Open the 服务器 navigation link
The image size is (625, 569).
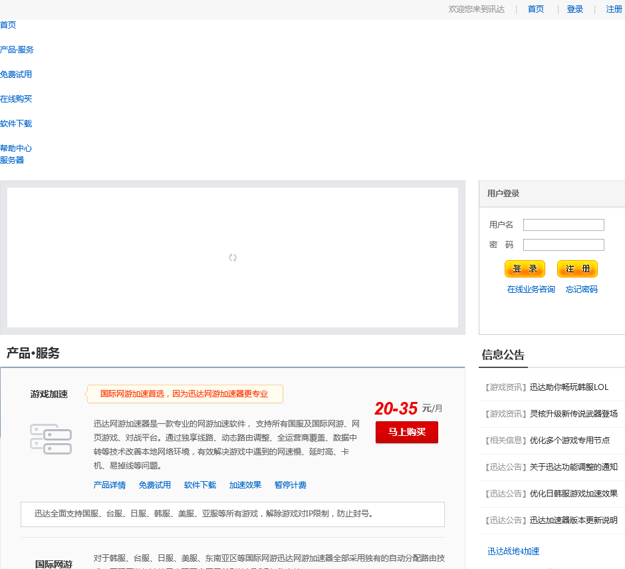(x=12, y=160)
